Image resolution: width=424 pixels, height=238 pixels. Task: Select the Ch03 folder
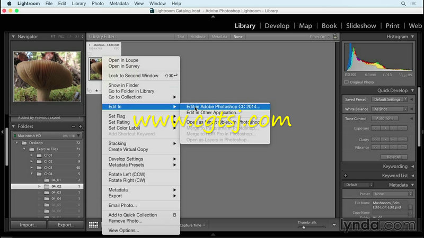click(x=48, y=168)
